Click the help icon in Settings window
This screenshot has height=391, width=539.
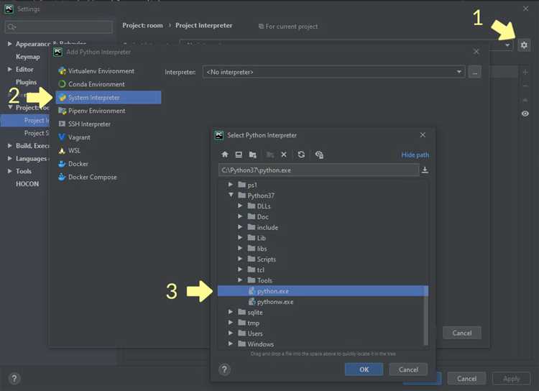(x=14, y=379)
